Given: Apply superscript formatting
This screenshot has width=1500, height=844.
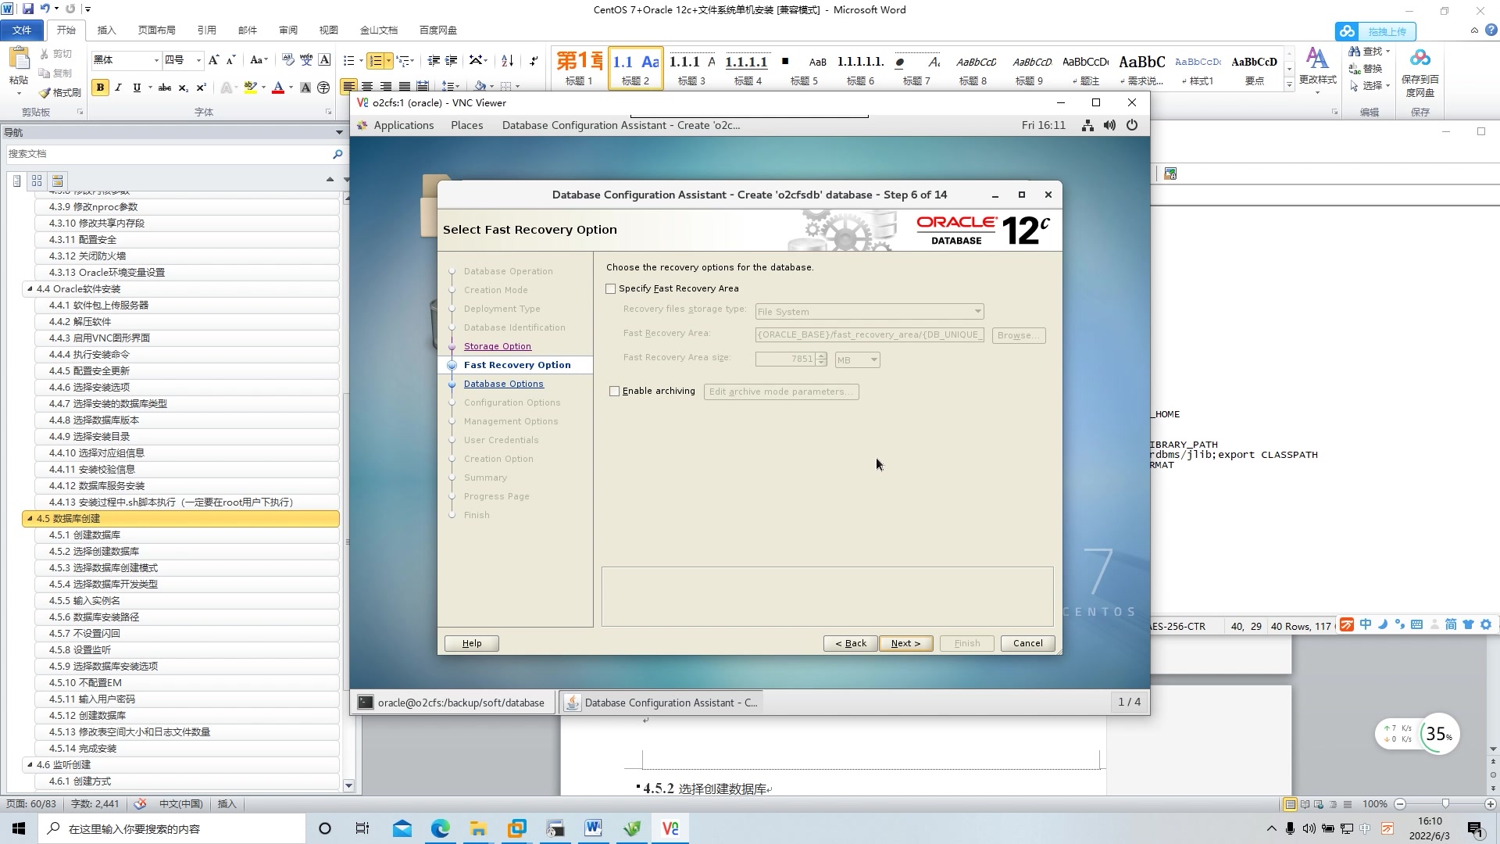Looking at the screenshot, I should coord(201,88).
